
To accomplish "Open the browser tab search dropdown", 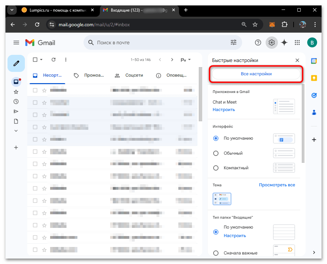I will [12, 10].
